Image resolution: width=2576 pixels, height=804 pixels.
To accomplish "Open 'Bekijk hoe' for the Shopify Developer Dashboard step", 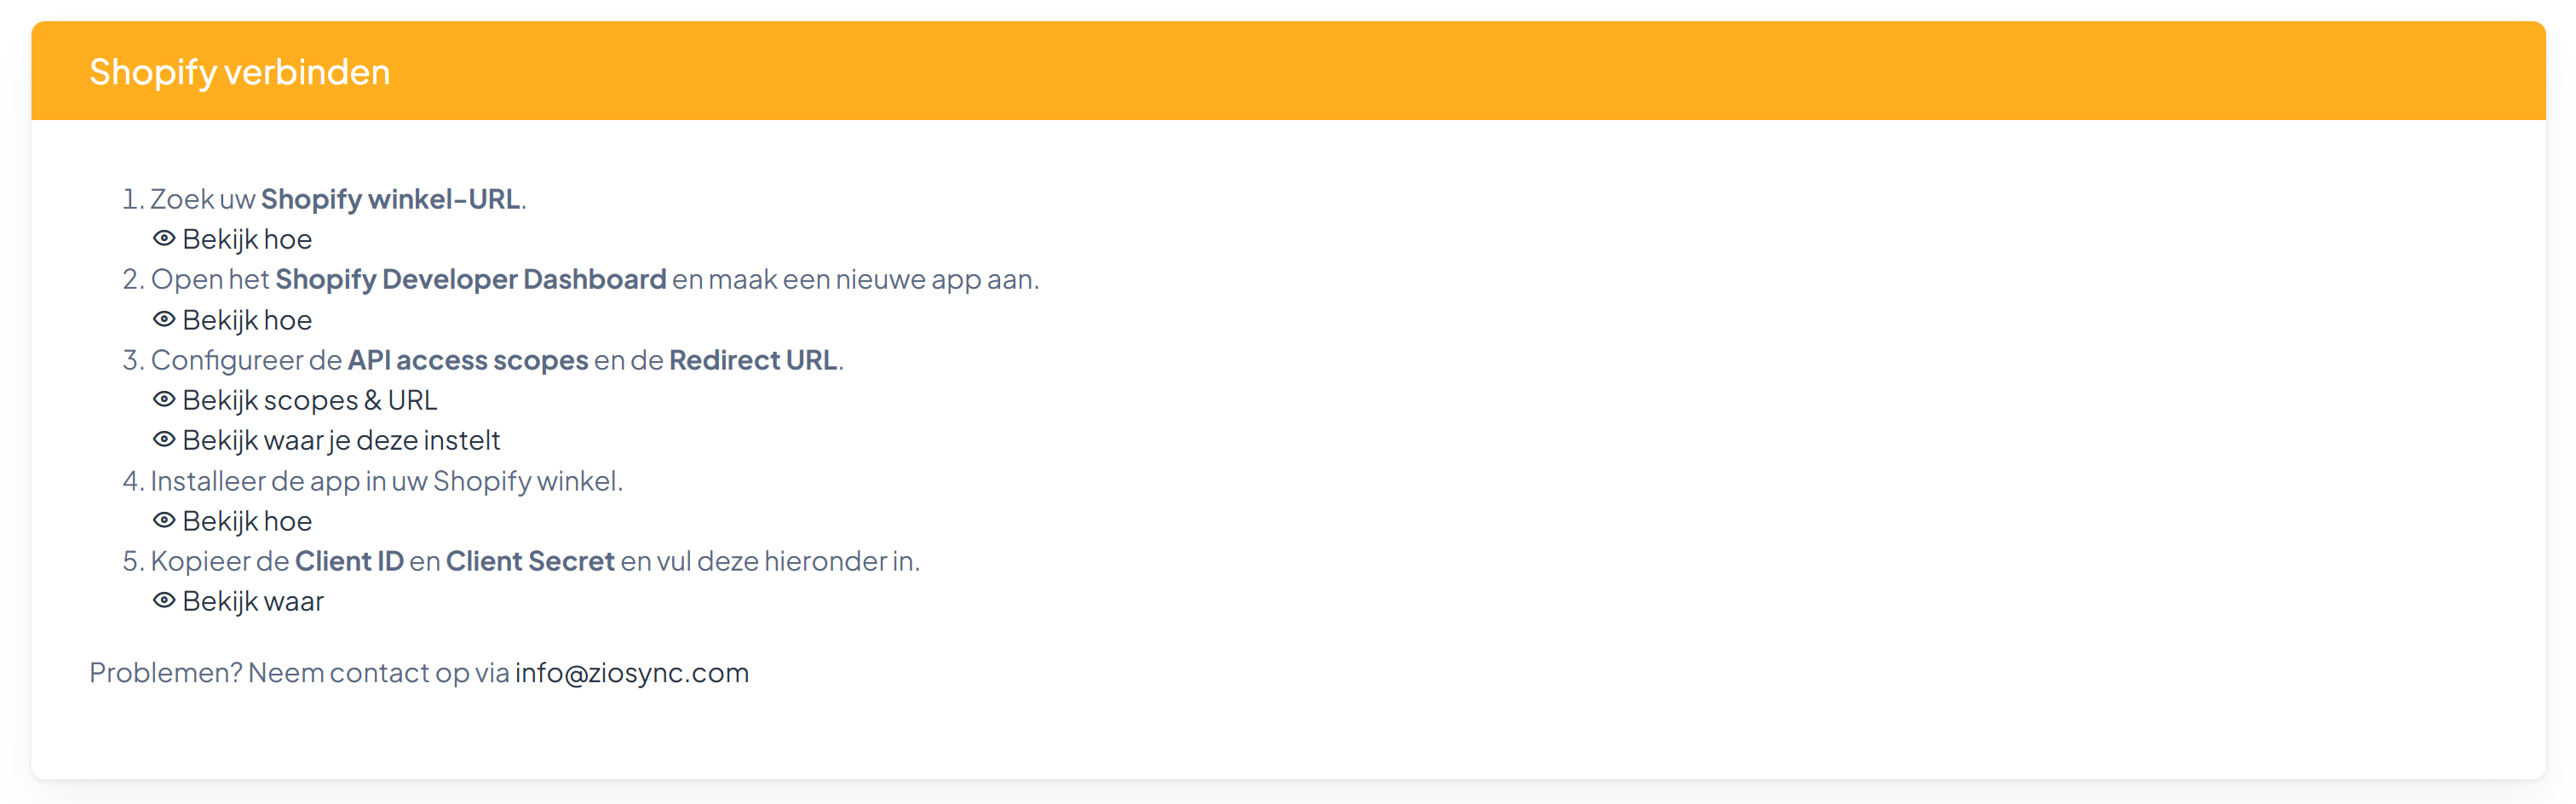I will tap(247, 320).
